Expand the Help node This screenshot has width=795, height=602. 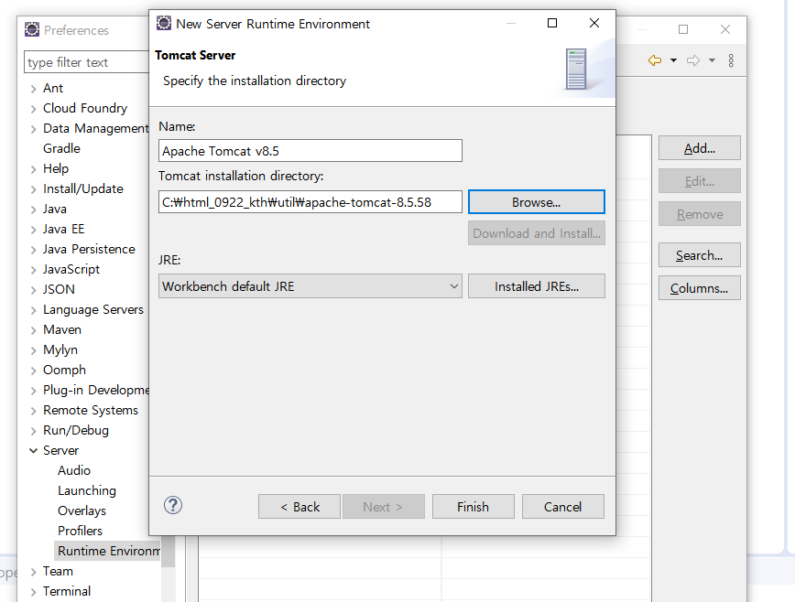[x=34, y=169]
